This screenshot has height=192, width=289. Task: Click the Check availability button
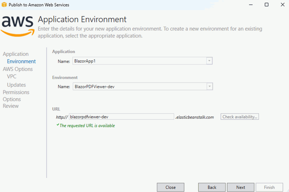coord(239,117)
